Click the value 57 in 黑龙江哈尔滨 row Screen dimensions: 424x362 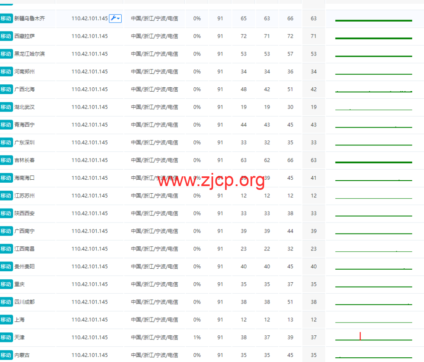290,54
